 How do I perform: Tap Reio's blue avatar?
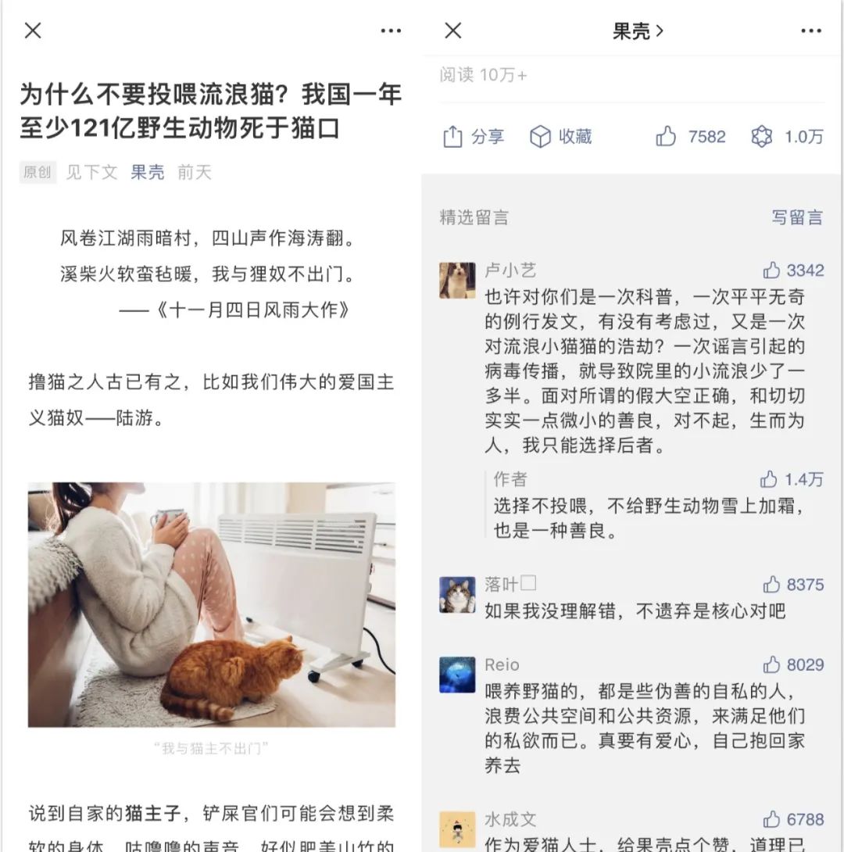point(456,675)
